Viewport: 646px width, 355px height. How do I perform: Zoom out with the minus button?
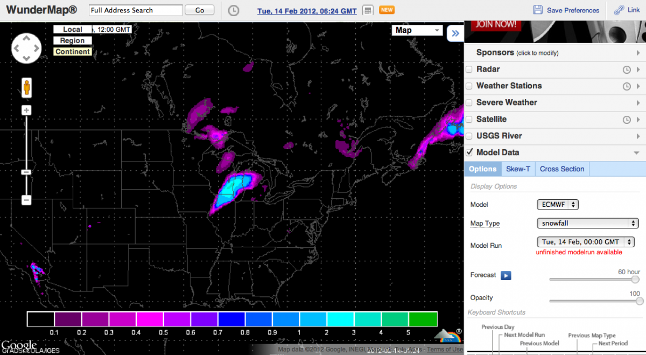click(x=26, y=200)
